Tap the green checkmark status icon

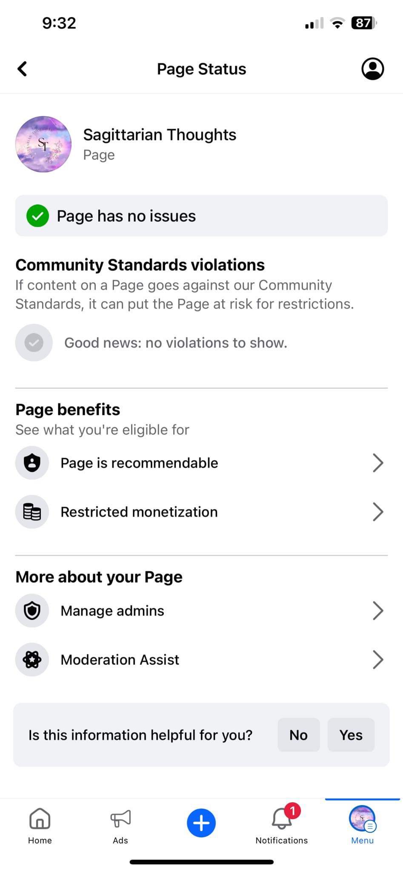[x=37, y=216]
